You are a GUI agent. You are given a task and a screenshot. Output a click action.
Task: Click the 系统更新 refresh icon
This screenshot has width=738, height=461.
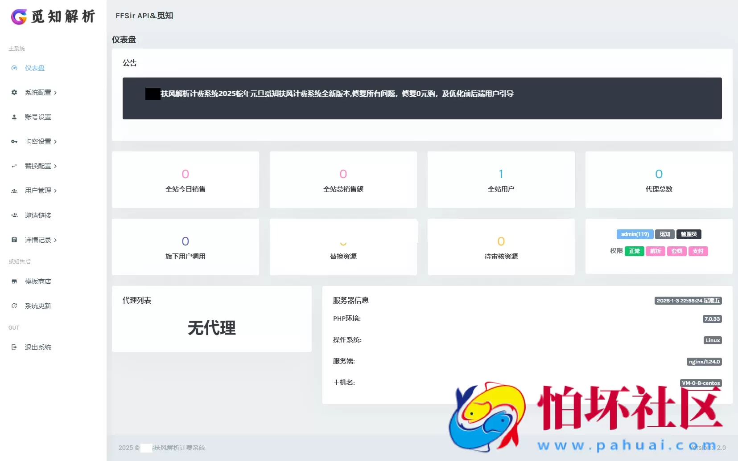pyautogui.click(x=14, y=306)
